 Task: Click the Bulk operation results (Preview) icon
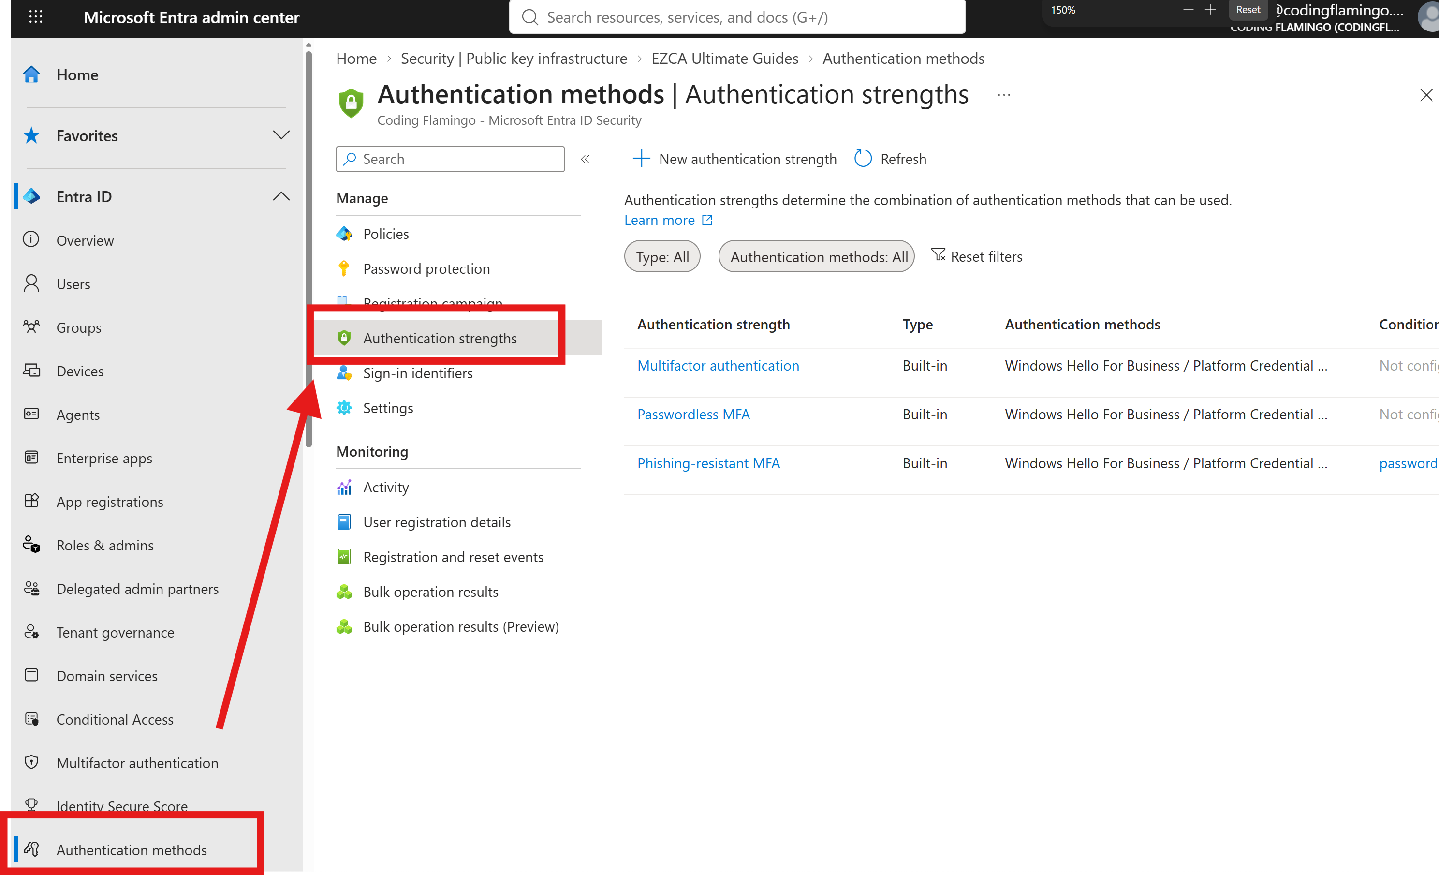point(344,627)
